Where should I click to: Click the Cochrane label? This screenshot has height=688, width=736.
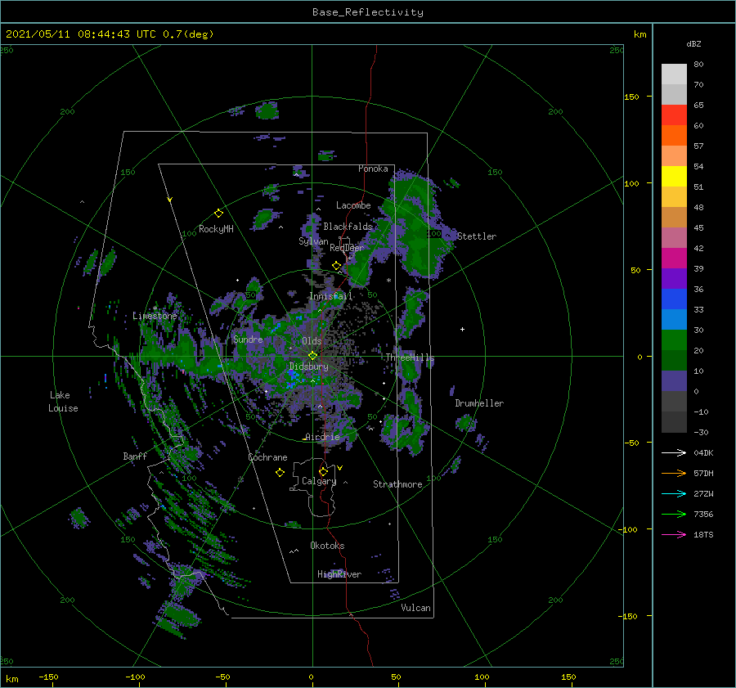click(267, 457)
